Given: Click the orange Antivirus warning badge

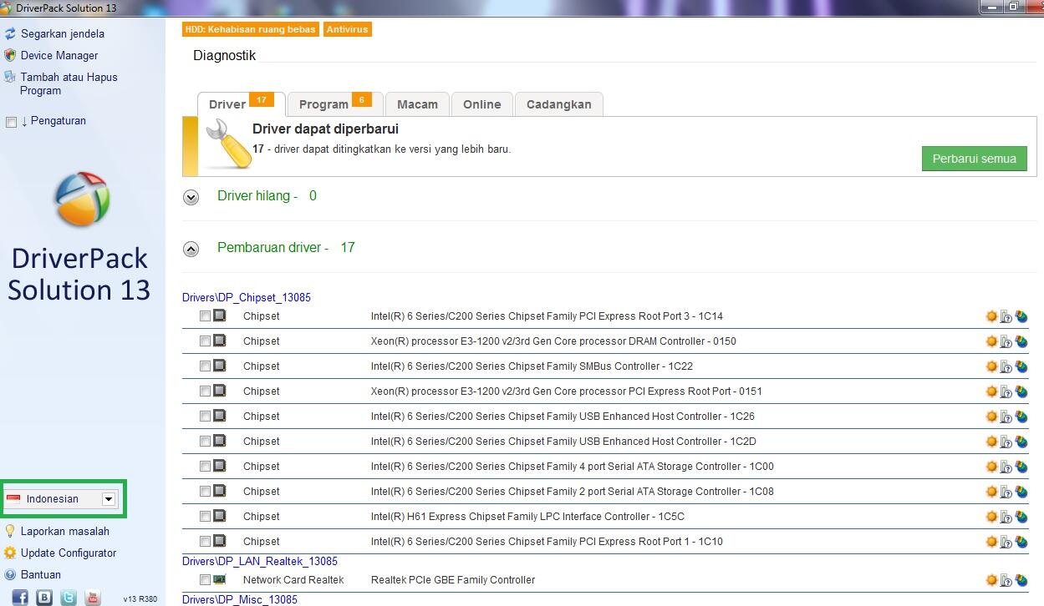Looking at the screenshot, I should (x=347, y=29).
